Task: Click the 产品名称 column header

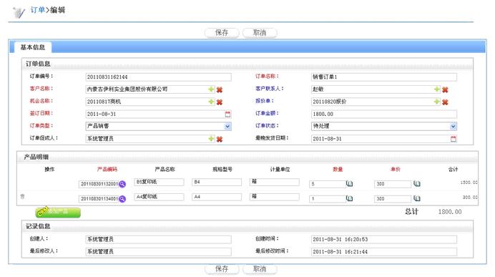Action: [x=165, y=170]
